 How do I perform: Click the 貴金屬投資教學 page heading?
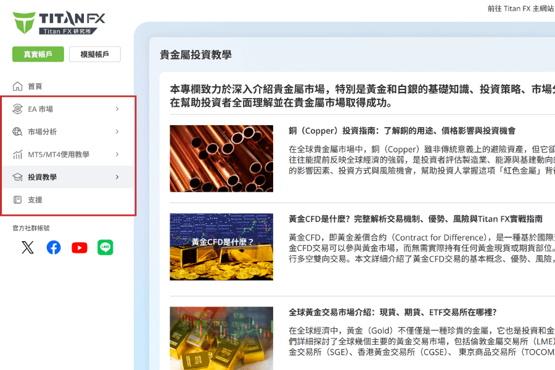(195, 54)
